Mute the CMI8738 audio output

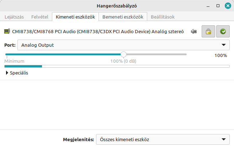194,32
